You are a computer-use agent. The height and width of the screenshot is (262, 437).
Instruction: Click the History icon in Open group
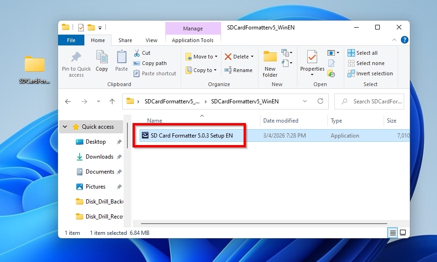pos(331,74)
